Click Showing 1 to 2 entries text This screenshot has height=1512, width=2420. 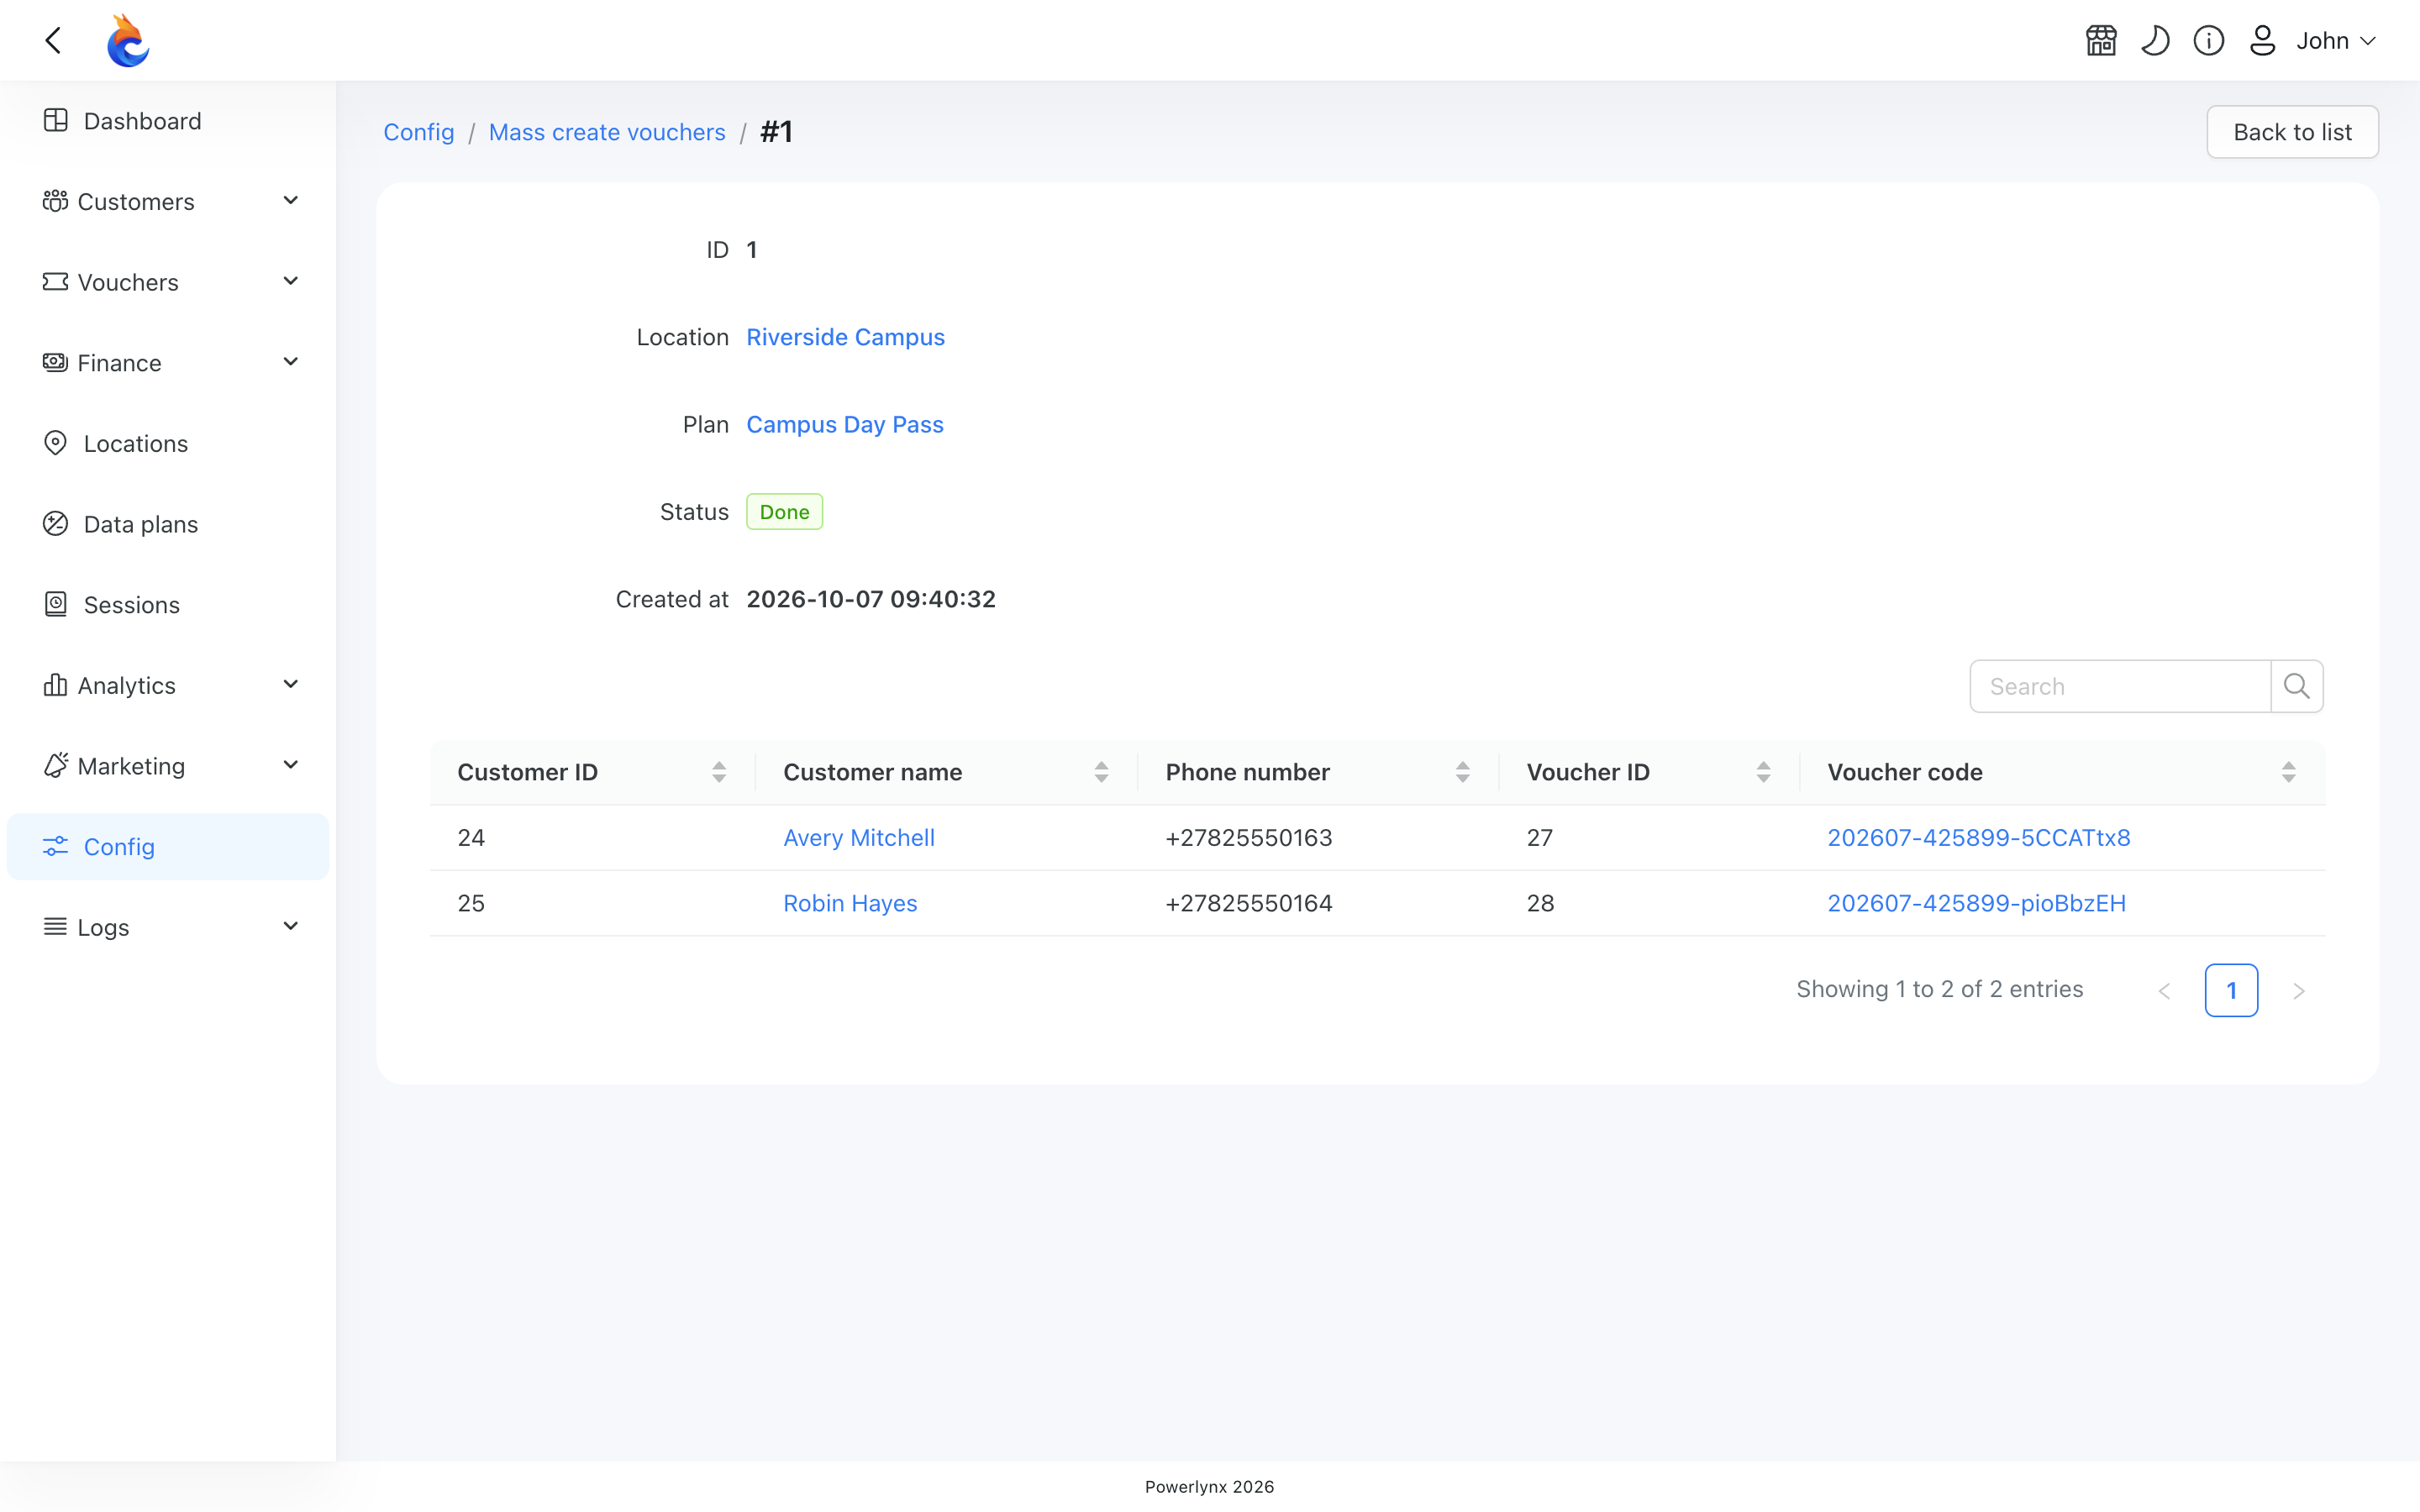[x=1939, y=989]
